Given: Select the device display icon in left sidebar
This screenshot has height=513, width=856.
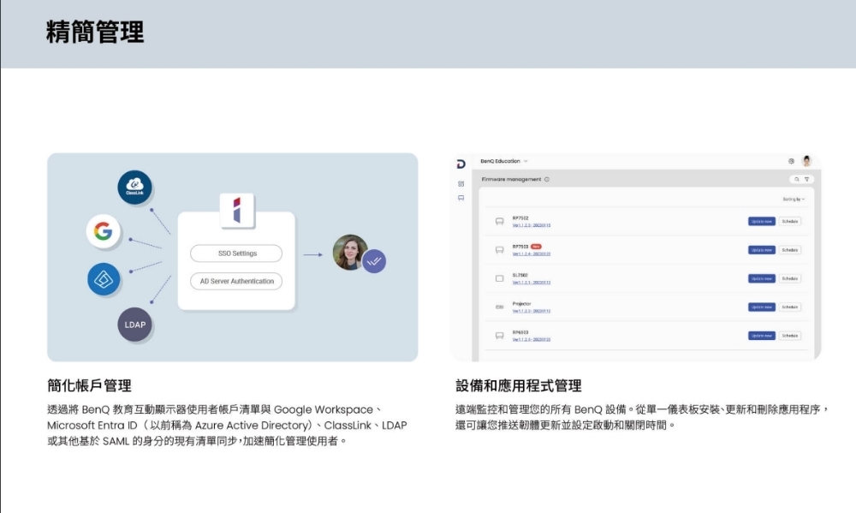Looking at the screenshot, I should point(461,198).
